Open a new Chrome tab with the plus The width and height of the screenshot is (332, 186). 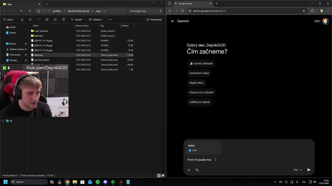(x=217, y=4)
